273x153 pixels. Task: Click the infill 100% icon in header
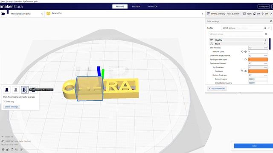[244, 14]
